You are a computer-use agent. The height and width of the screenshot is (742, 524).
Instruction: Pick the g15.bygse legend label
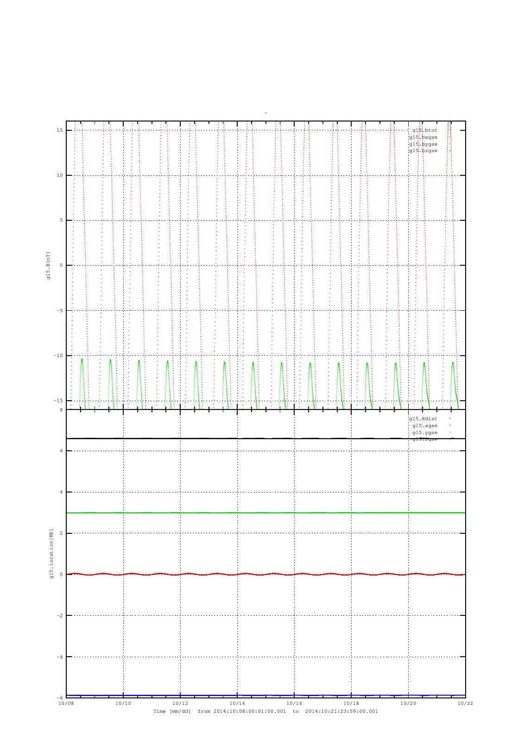[423, 144]
